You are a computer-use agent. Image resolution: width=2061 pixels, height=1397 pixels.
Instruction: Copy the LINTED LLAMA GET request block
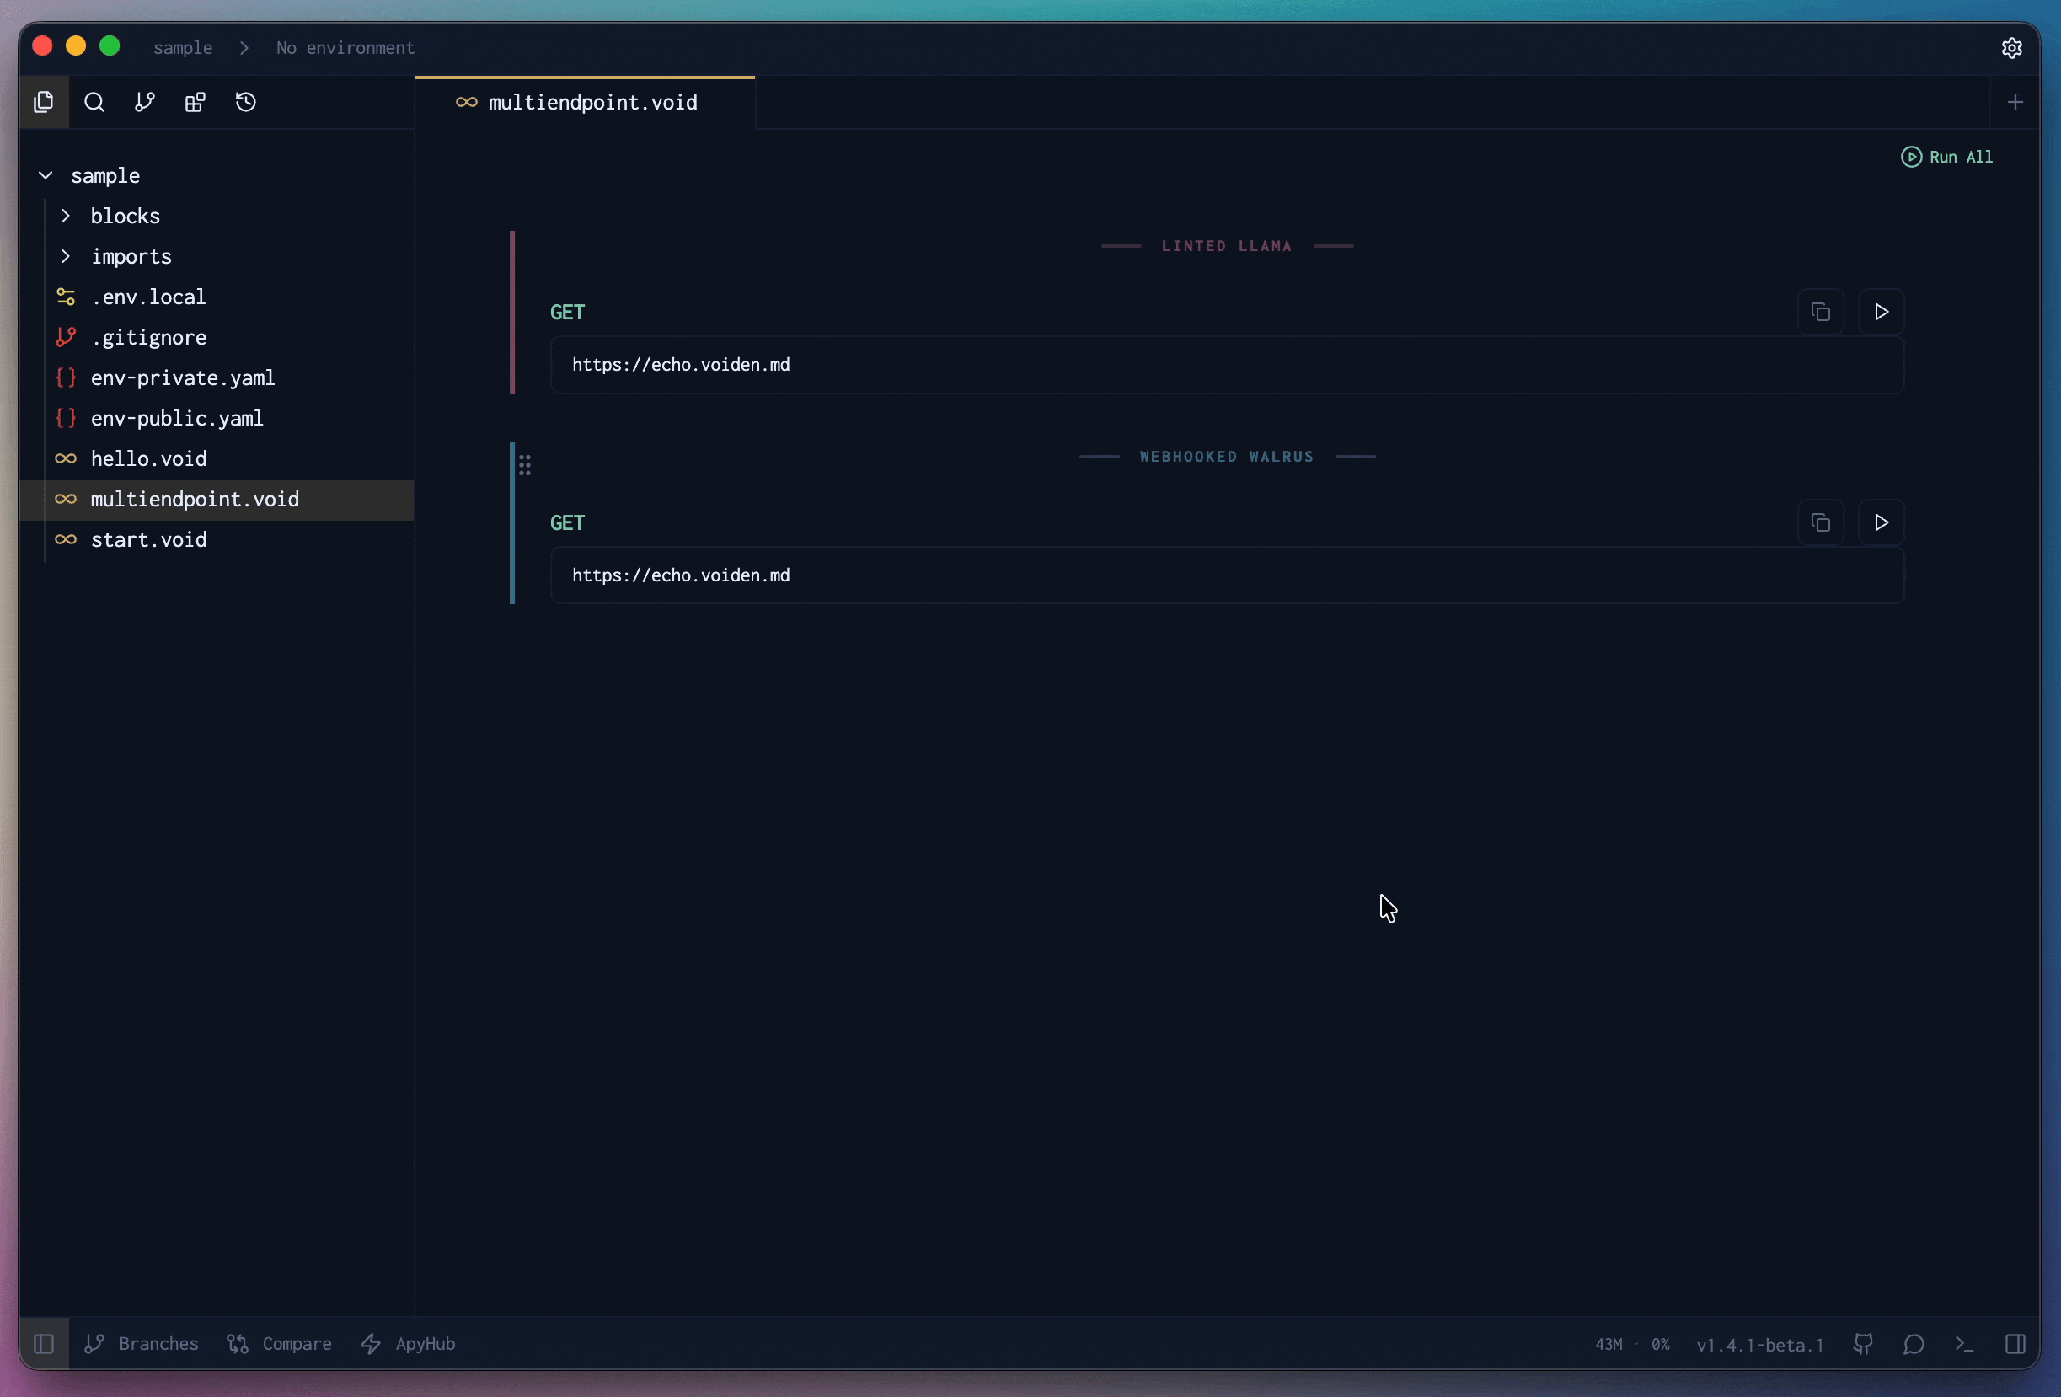pos(1821,311)
